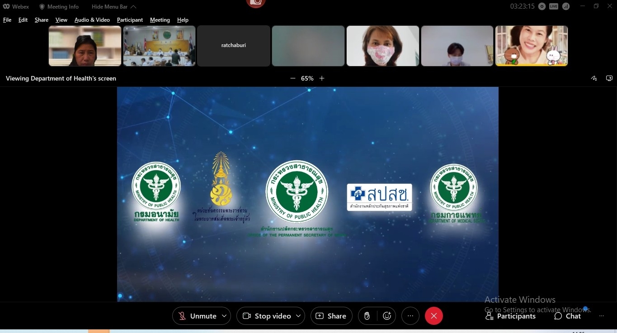Open the Audio & Video menu
617x333 pixels.
coord(92,20)
